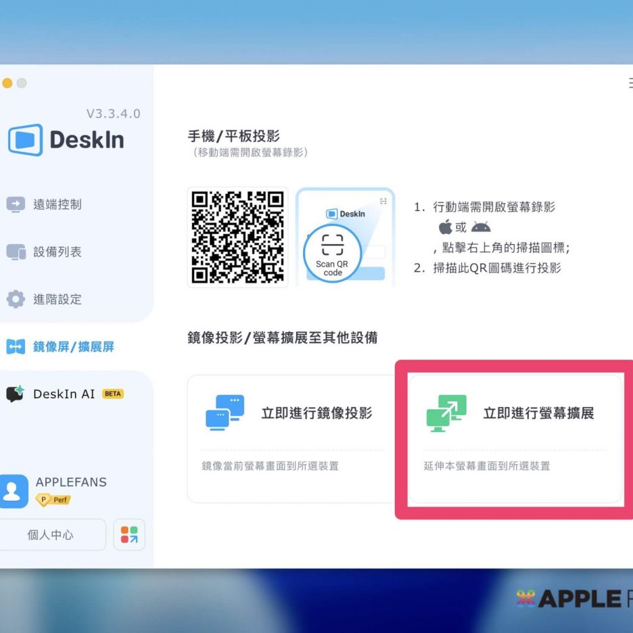Open the hamburger menu at top right
Image resolution: width=633 pixels, height=633 pixels.
click(x=629, y=83)
